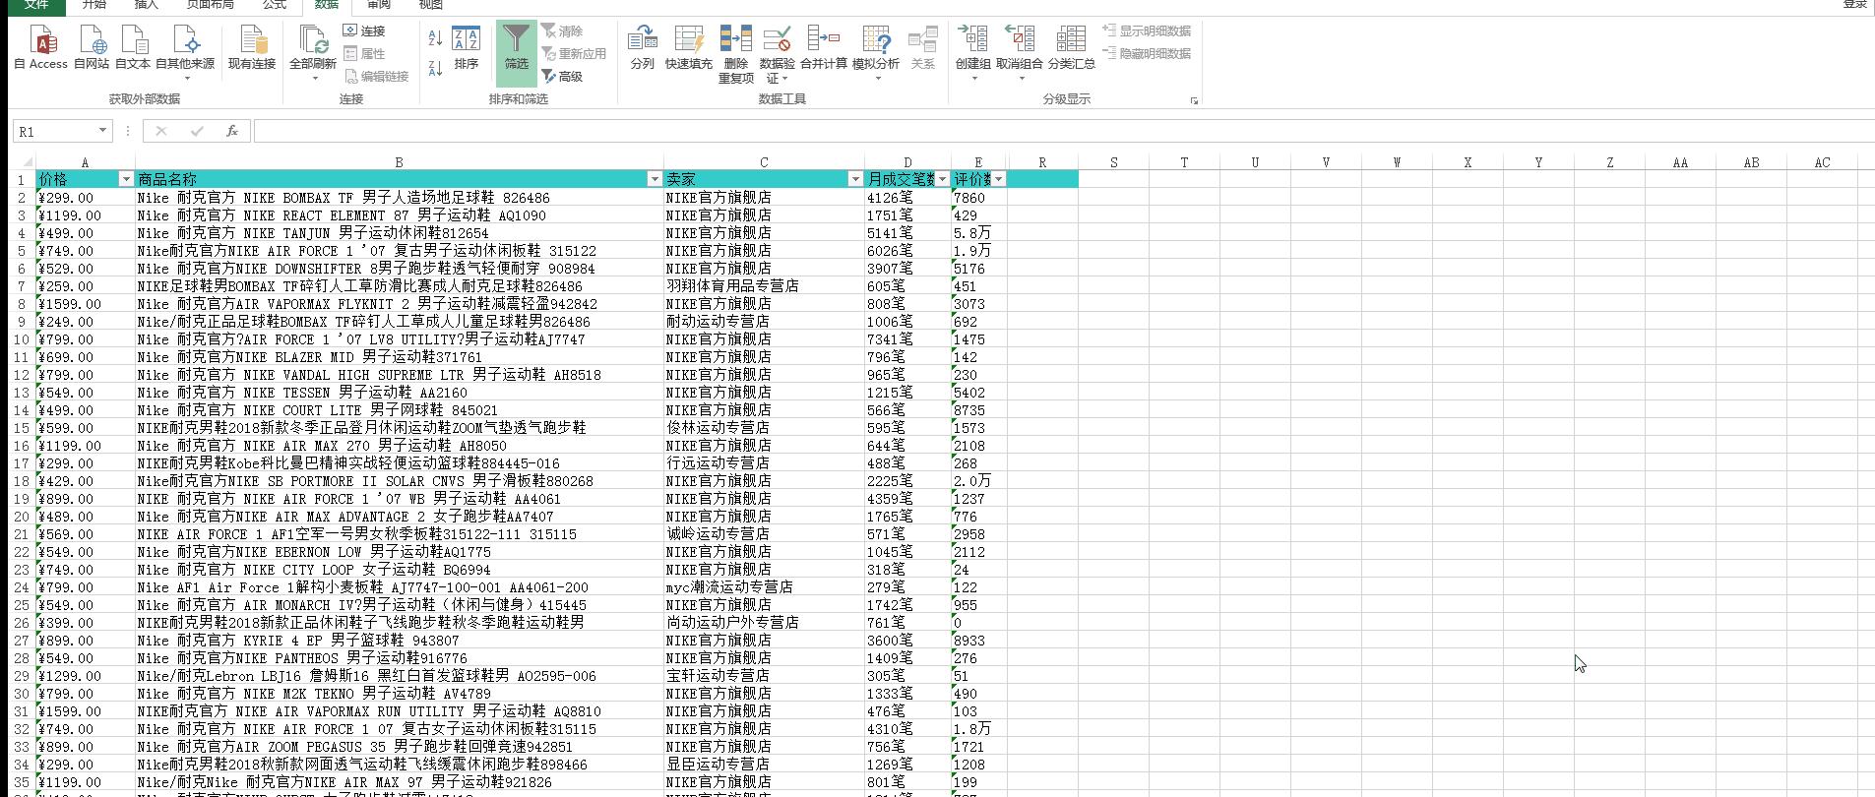Click the 合并计算 consolidate icon
Viewport: 1875px width, 797px height.
pos(824,48)
